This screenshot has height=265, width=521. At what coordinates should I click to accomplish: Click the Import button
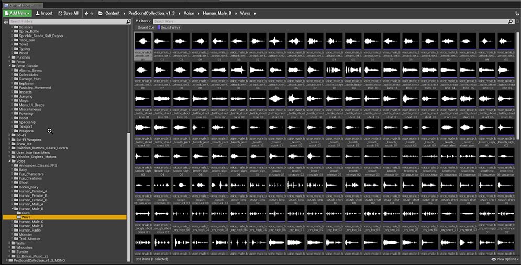[44, 13]
